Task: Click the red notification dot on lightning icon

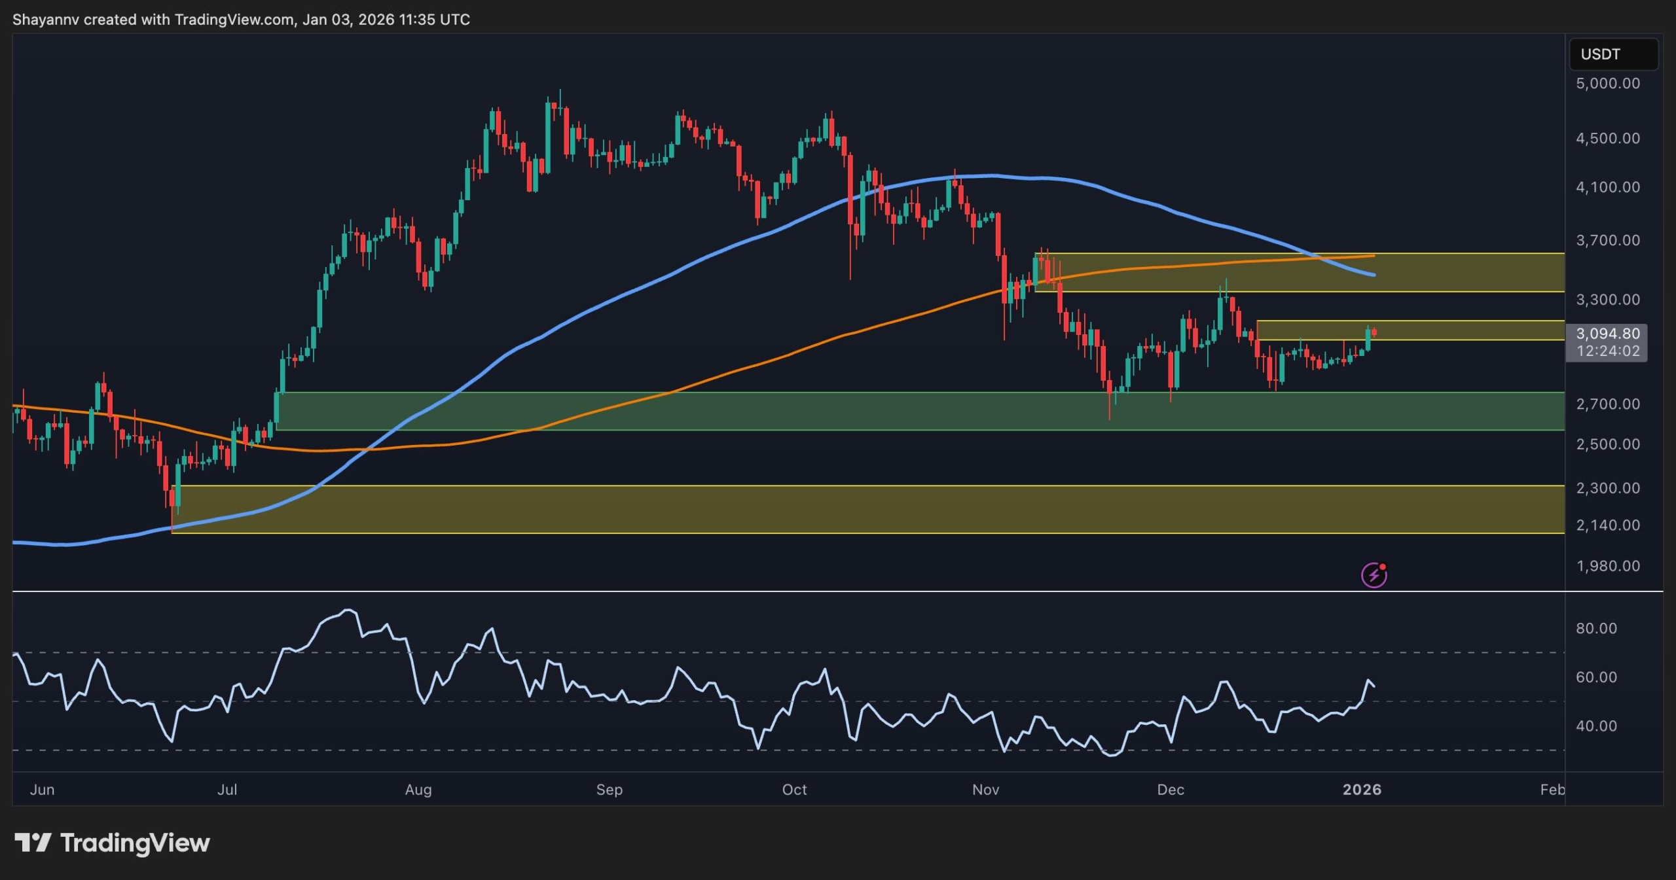Action: click(1383, 567)
